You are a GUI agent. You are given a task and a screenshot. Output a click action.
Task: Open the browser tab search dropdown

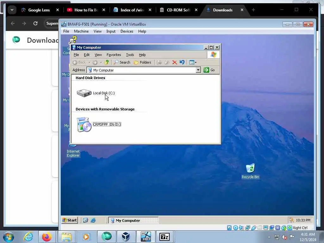[12, 10]
